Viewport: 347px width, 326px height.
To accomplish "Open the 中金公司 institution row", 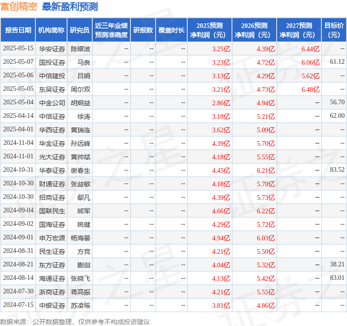I will 52,102.
